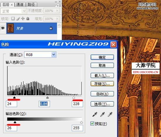Click the black input levels slider triangle
Image resolution: width=161 pixels, height=137 pixels.
coord(14,98)
